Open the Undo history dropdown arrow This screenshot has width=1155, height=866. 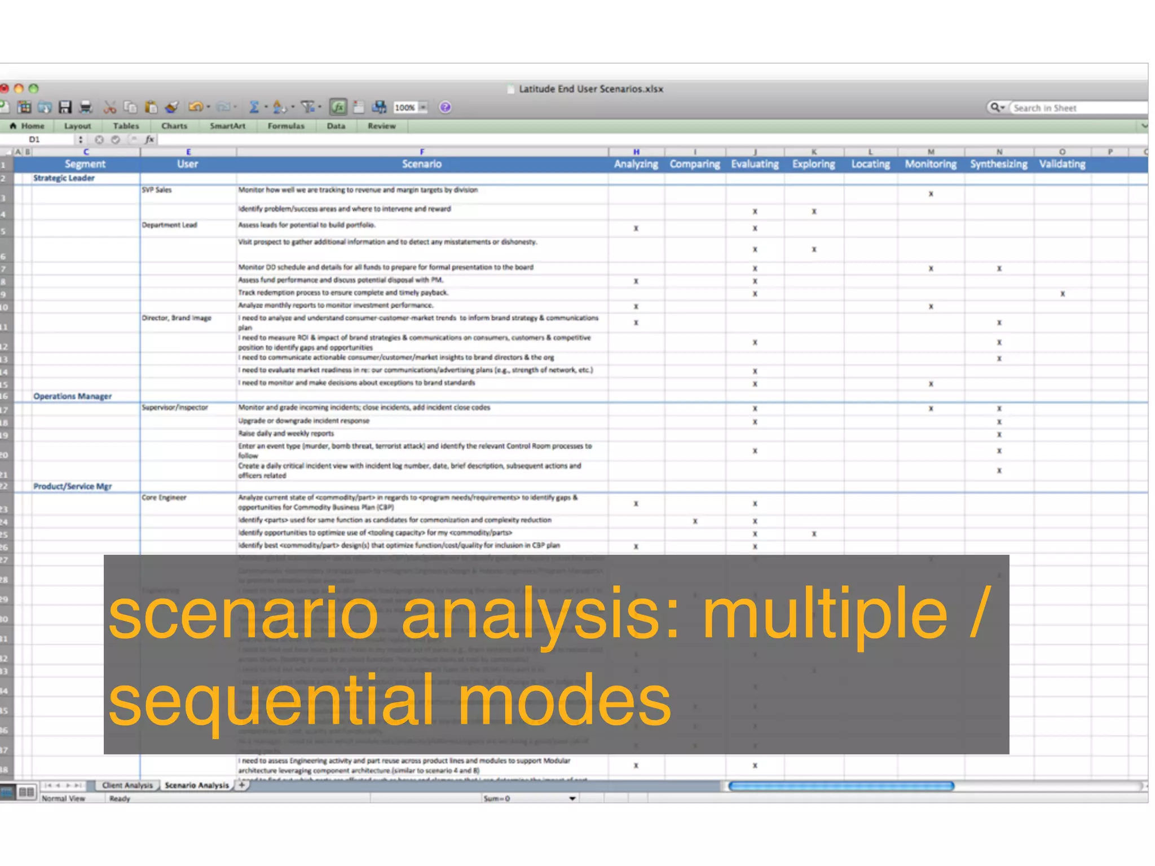208,107
